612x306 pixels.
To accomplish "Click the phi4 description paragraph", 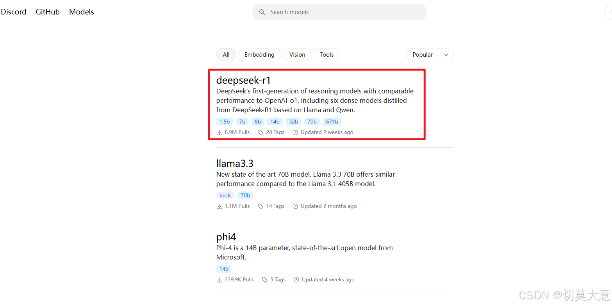I will click(x=305, y=252).
